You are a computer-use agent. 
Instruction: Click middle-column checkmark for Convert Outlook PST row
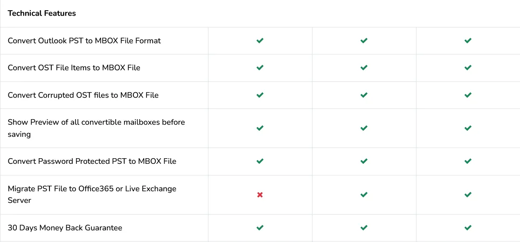coord(364,40)
